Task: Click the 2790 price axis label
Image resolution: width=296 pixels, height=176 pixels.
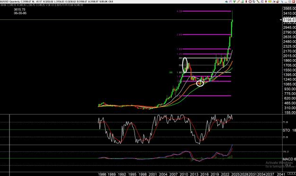Action: coord(289,32)
